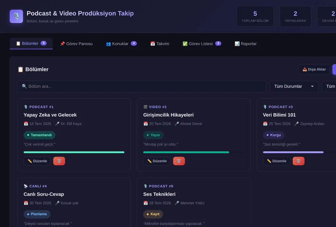The image size is (336, 227).
Task: Click the search magnifier icon
Action: pyautogui.click(x=24, y=86)
